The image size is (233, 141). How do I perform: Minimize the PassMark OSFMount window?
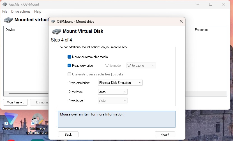click(198, 4)
